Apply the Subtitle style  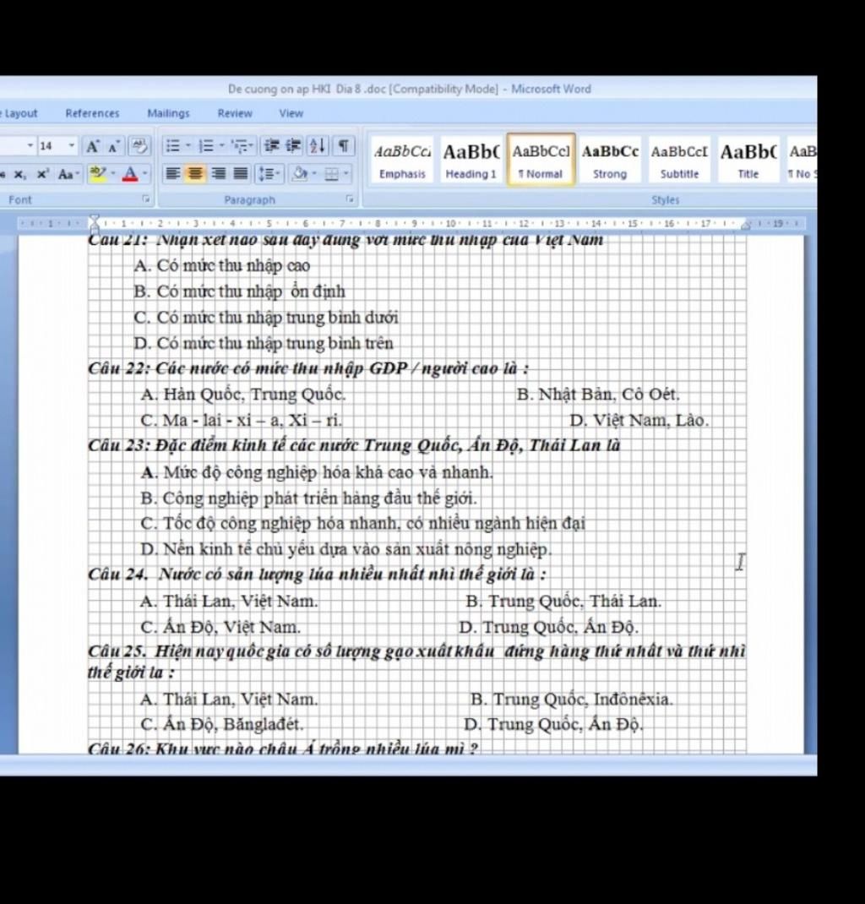[679, 161]
